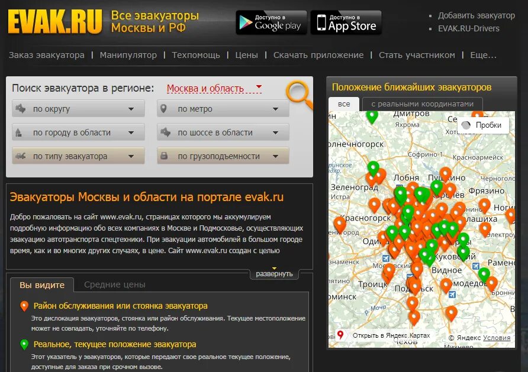
Task: Click Открыть в Яндекс.Картах link
Action: click(x=391, y=335)
